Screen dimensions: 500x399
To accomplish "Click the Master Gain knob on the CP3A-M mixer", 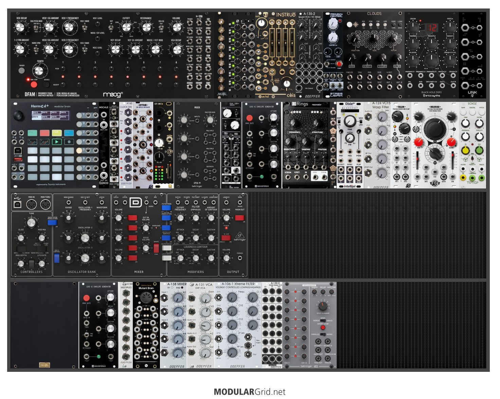I will (210, 120).
